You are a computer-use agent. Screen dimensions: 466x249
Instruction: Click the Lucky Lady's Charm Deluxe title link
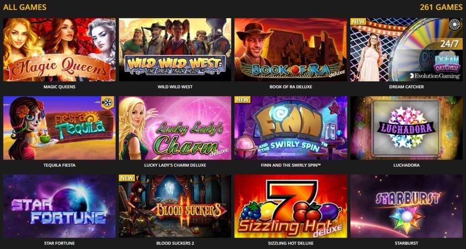175,165
